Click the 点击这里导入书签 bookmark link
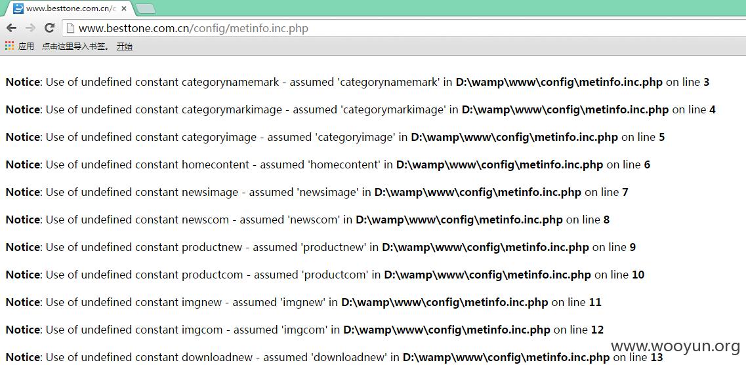The image size is (746, 365). [x=75, y=46]
